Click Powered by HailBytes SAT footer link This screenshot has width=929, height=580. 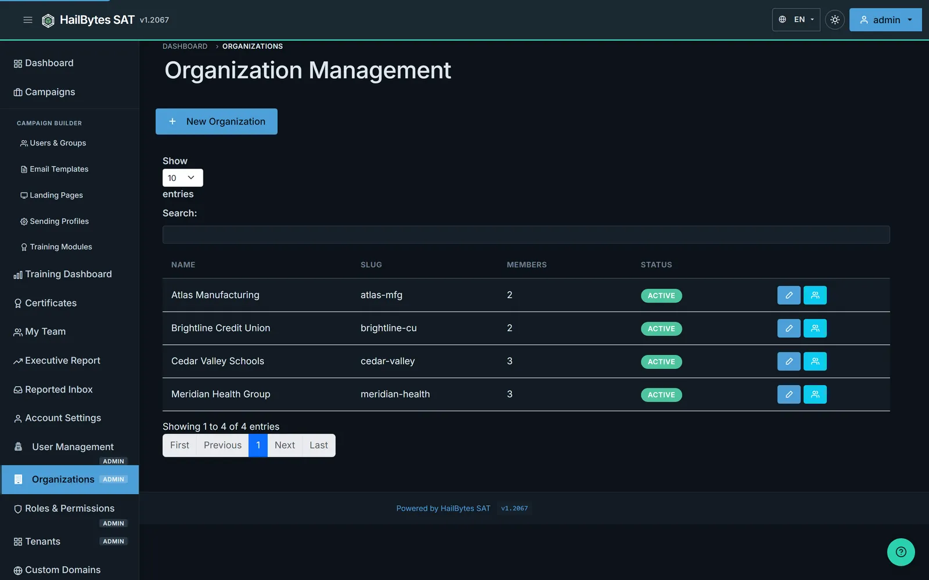[443, 509]
